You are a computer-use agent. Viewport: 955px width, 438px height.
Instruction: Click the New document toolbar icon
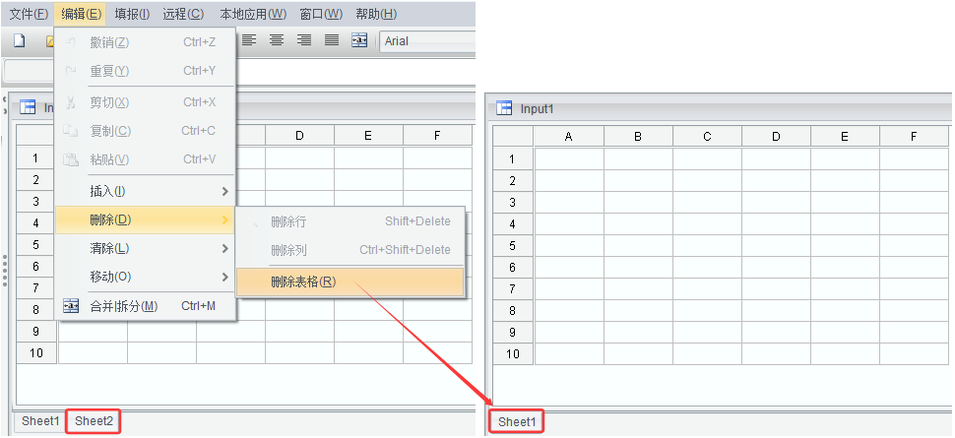pos(19,41)
